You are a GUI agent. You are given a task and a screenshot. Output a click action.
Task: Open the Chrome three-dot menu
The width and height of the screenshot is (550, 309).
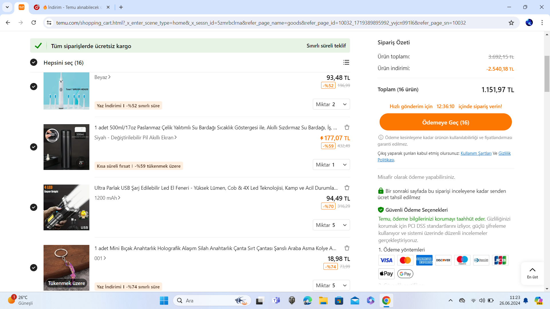pyautogui.click(x=542, y=23)
